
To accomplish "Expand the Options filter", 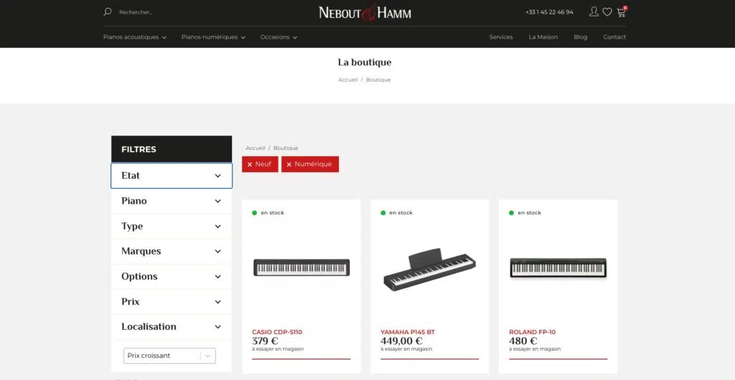I will [172, 277].
